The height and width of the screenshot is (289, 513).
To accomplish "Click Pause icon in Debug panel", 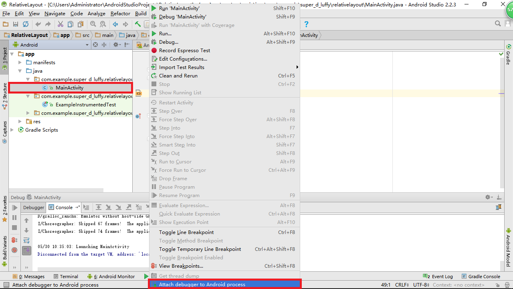I will [x=14, y=218].
